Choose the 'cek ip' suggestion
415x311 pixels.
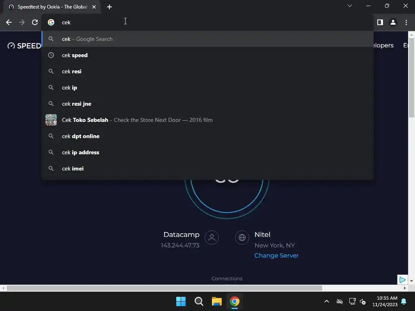(x=208, y=87)
